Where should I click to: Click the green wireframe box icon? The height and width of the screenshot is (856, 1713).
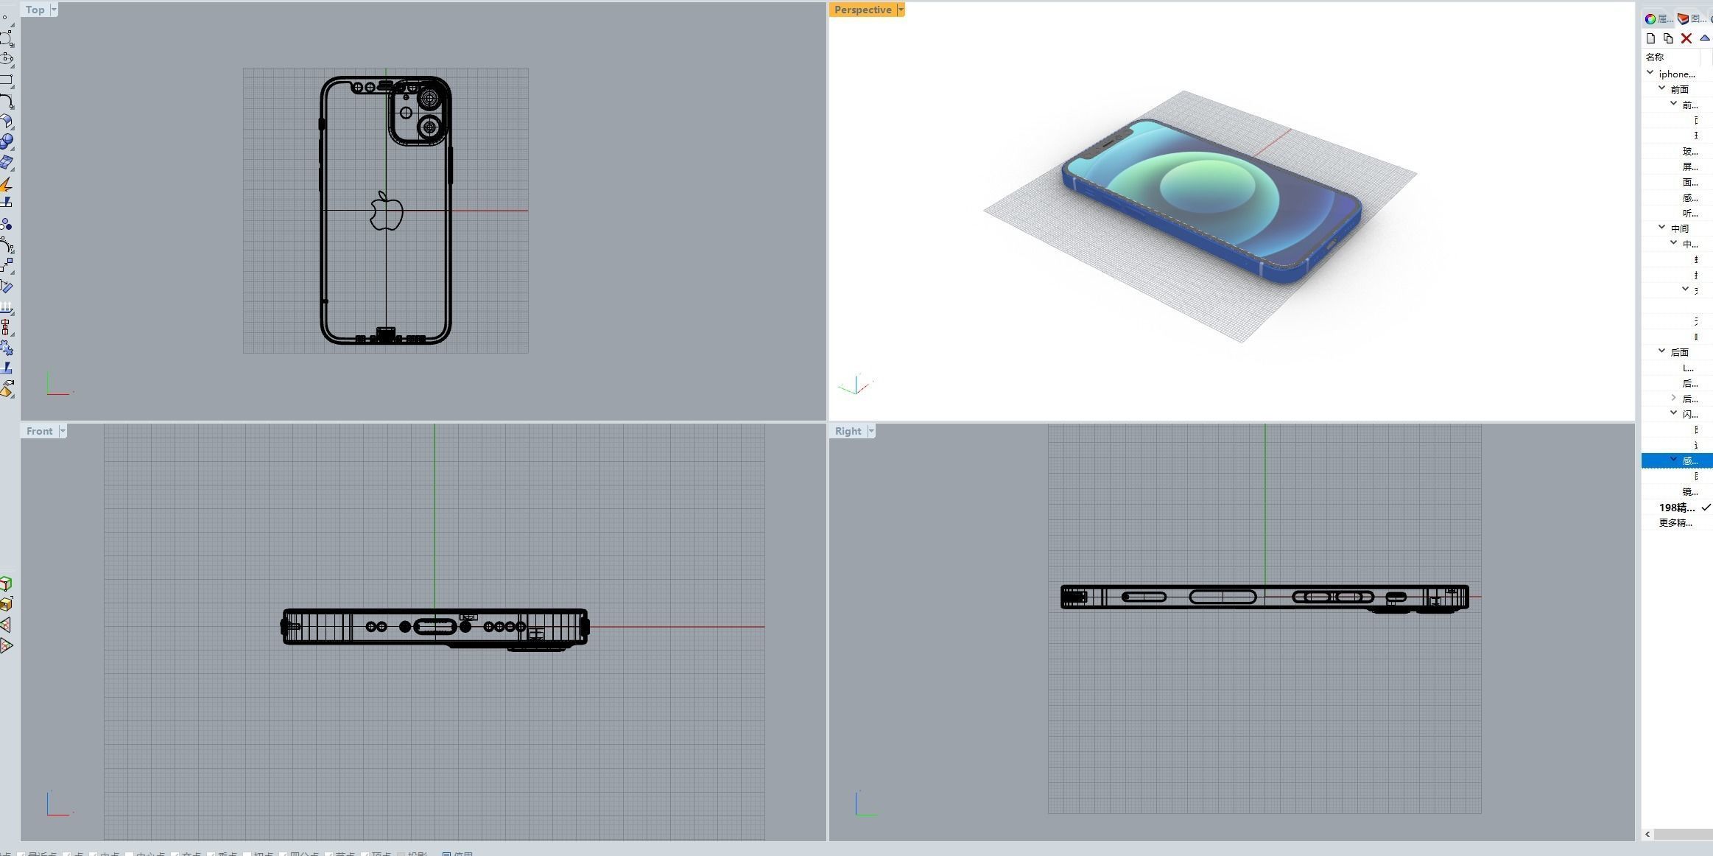coord(6,584)
